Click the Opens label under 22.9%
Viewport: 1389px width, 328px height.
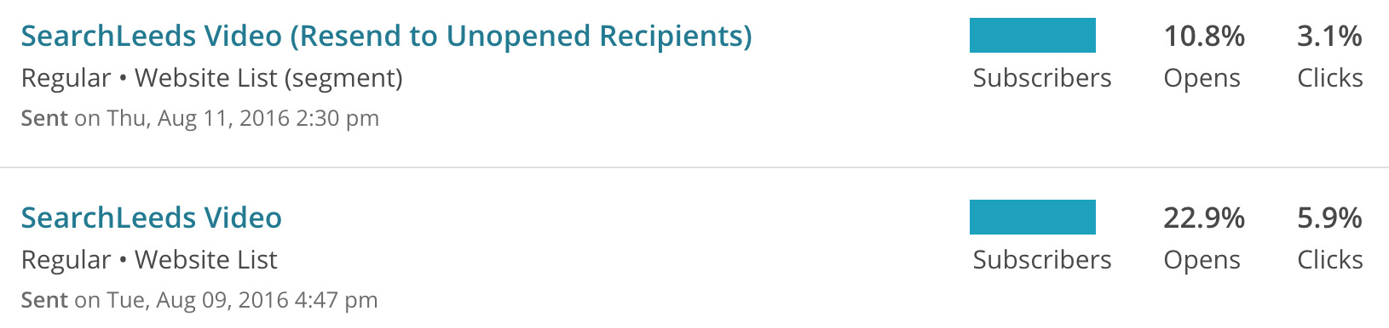1202,260
